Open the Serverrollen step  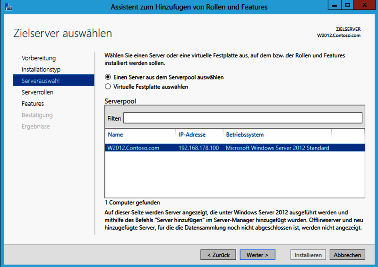(37, 92)
